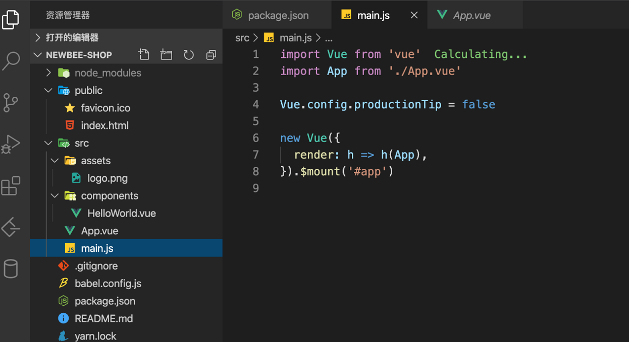
Task: Click the './App.vue' import string
Action: click(425, 71)
